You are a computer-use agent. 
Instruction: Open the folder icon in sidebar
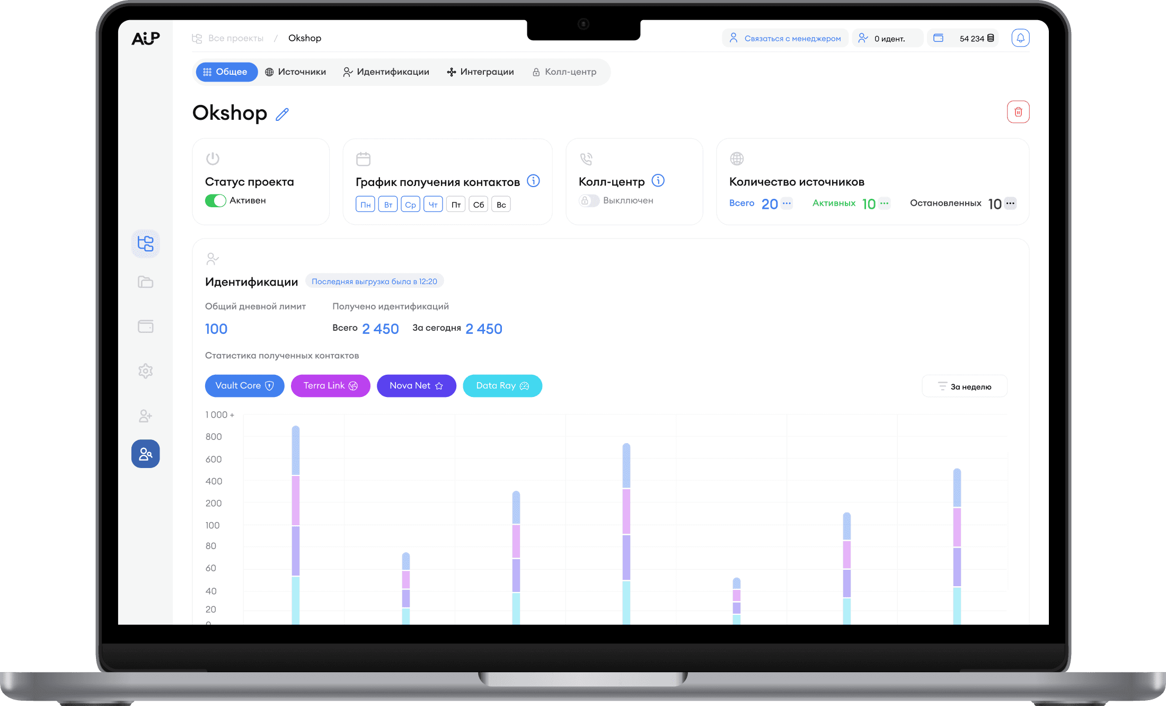(x=146, y=282)
